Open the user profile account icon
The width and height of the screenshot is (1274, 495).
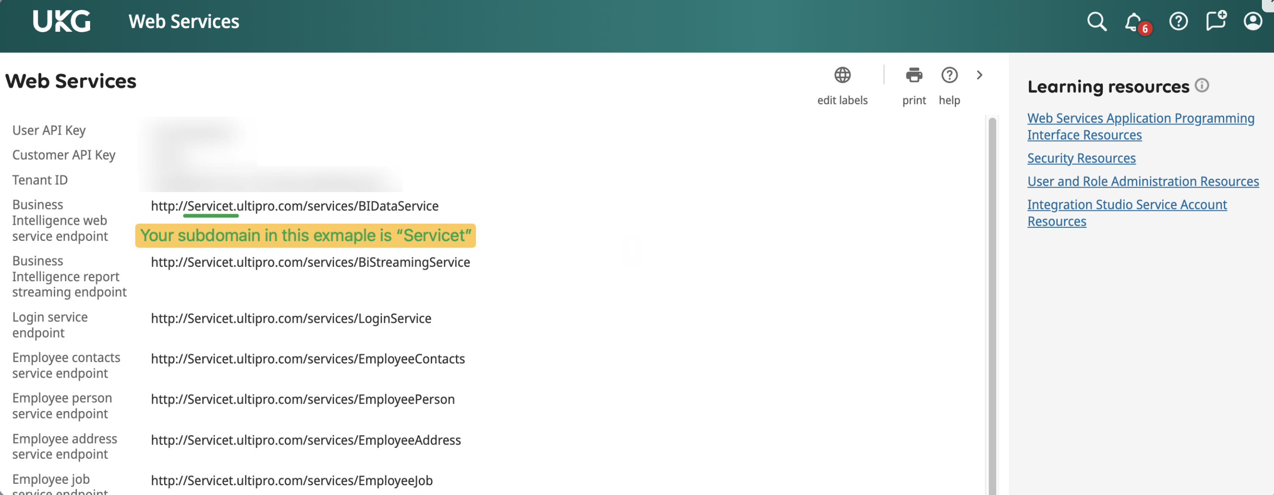click(x=1253, y=21)
